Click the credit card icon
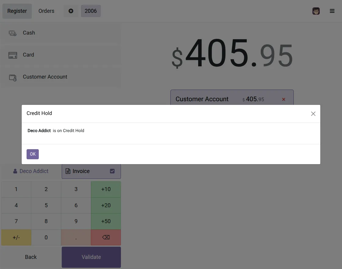Screen dimensions: 342x269 point(13,55)
